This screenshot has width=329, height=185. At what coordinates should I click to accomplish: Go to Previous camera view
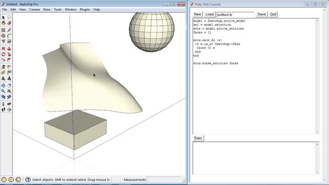(4, 97)
